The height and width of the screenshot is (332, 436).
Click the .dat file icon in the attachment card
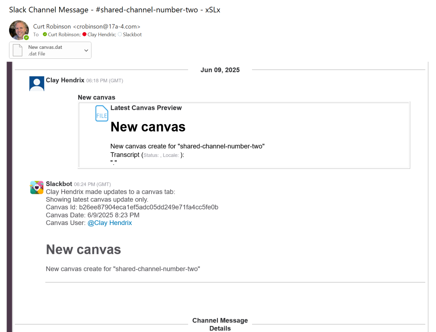point(18,50)
